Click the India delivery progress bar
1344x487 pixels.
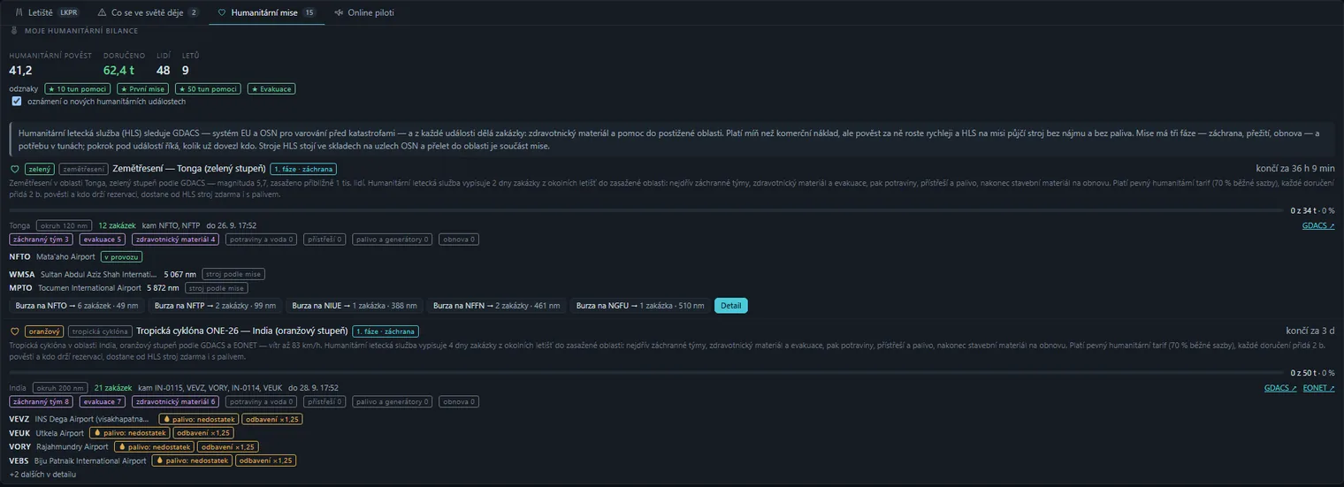point(647,373)
